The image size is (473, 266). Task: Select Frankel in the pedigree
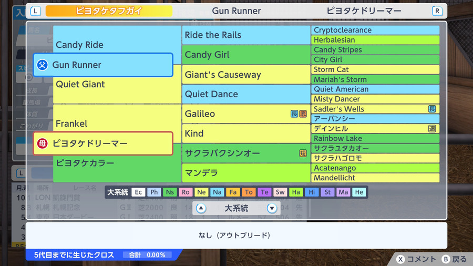coord(117,124)
